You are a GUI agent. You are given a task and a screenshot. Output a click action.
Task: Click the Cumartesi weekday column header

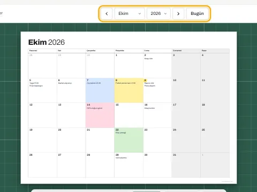(186, 51)
